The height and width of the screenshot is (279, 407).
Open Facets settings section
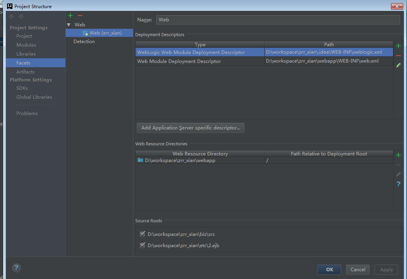35,63
